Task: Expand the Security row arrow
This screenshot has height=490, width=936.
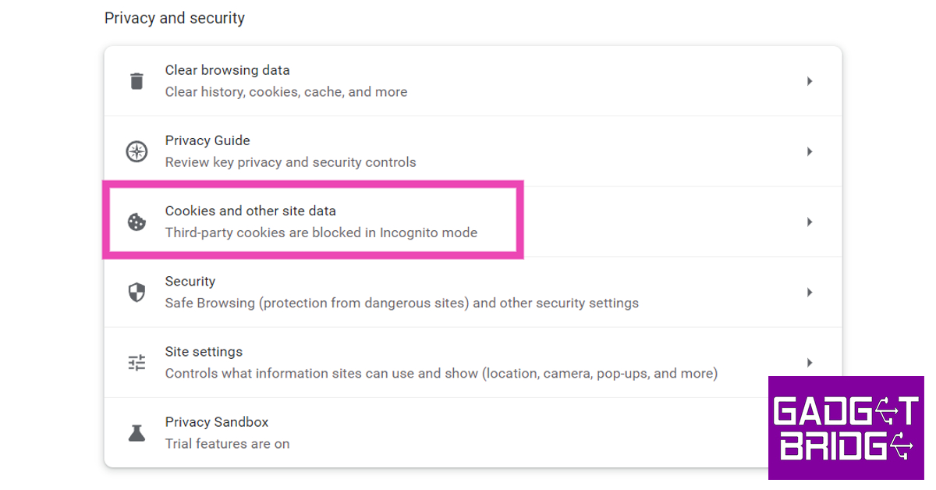Action: [810, 293]
